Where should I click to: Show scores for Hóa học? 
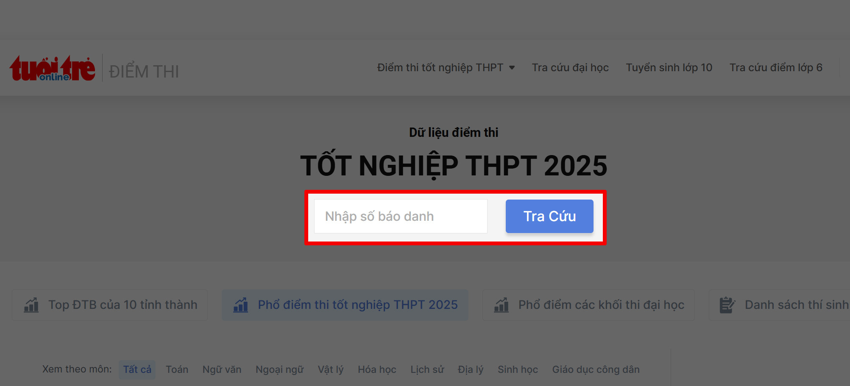click(377, 369)
